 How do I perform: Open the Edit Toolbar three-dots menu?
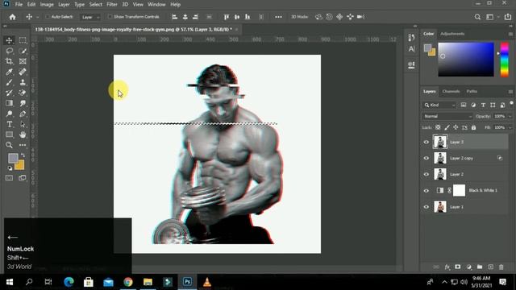(x=23, y=145)
